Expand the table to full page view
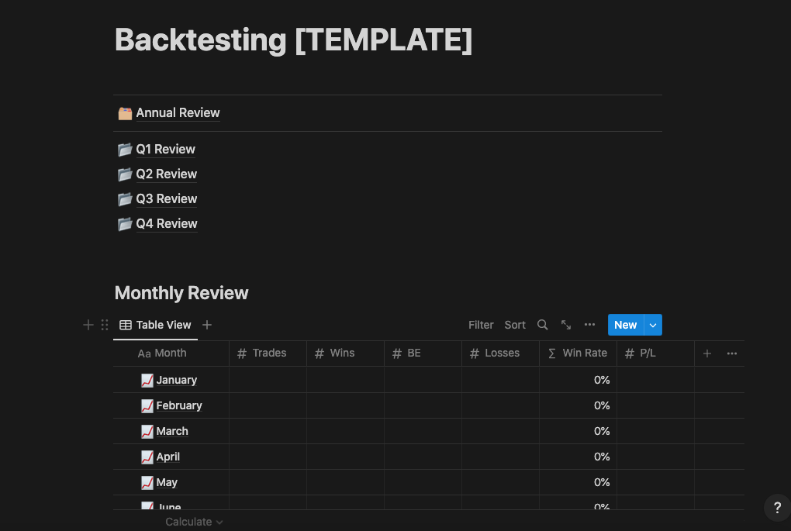This screenshot has width=791, height=531. click(565, 325)
